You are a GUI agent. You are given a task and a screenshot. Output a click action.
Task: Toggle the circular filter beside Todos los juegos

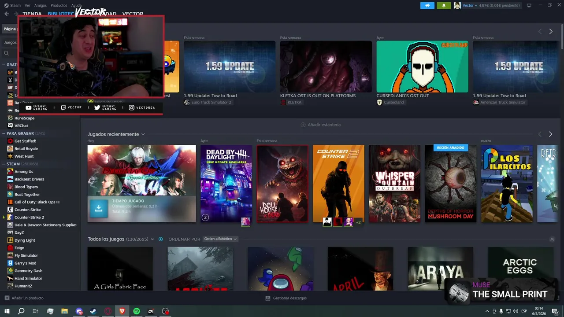[x=160, y=239]
